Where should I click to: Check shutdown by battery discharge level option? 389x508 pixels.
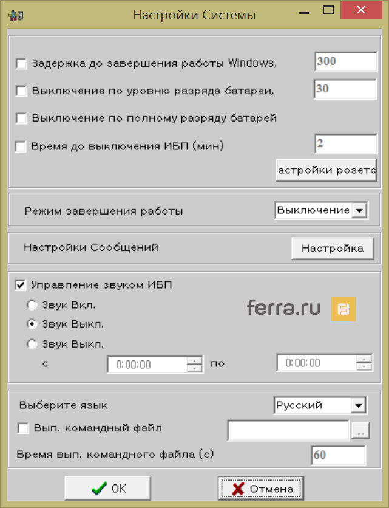[x=21, y=90]
